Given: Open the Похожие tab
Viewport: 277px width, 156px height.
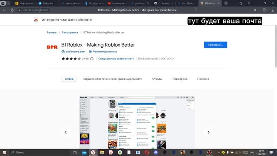Looking at the screenshot, I should pos(203,79).
